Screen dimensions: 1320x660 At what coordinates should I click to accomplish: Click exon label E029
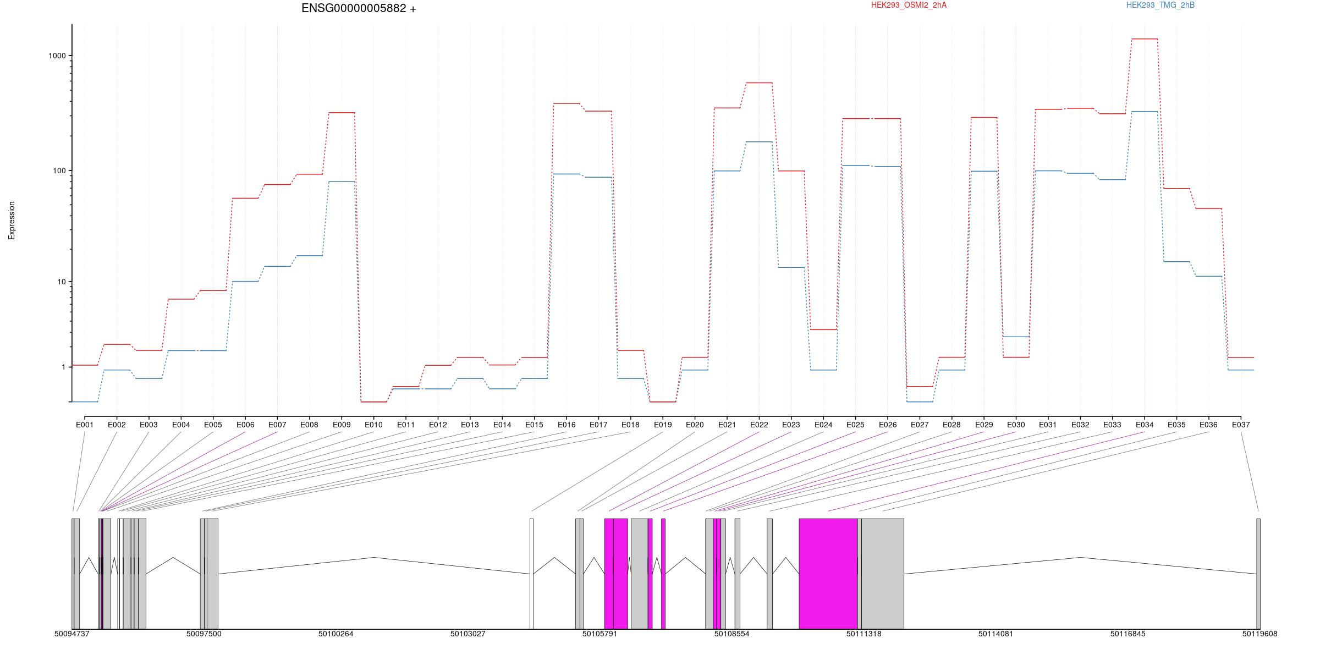click(984, 425)
